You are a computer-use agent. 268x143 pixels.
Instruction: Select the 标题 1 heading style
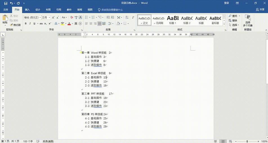pos(173,20)
